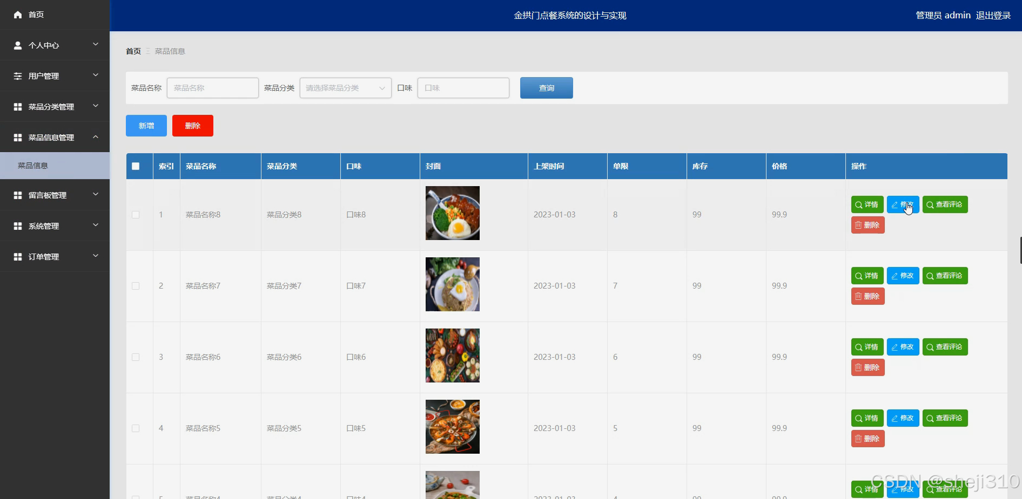Click 查看评论 for 菜品名称7
The image size is (1022, 499).
[x=945, y=276]
